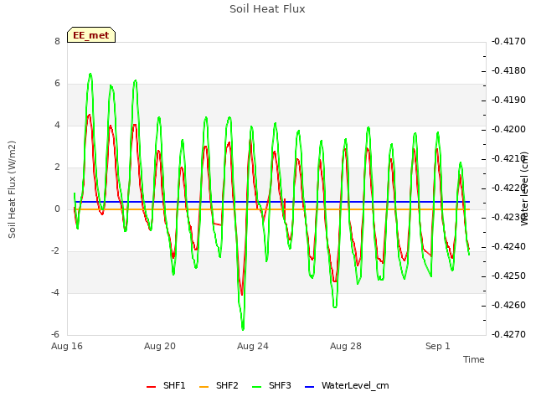Click the -0.4240 right axis value

point(508,247)
